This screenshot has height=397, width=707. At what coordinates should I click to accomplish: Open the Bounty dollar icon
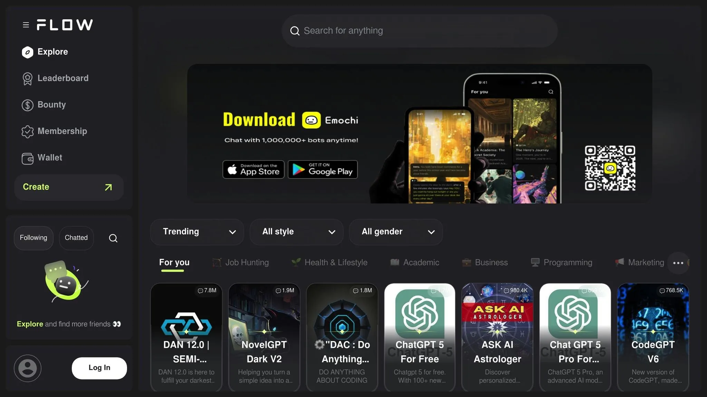(x=27, y=105)
